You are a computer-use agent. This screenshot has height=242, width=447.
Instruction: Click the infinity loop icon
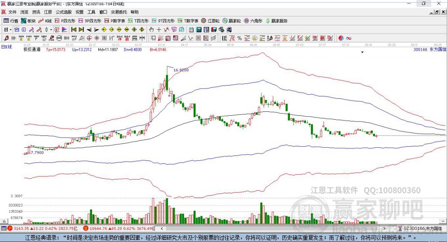(x=349, y=38)
